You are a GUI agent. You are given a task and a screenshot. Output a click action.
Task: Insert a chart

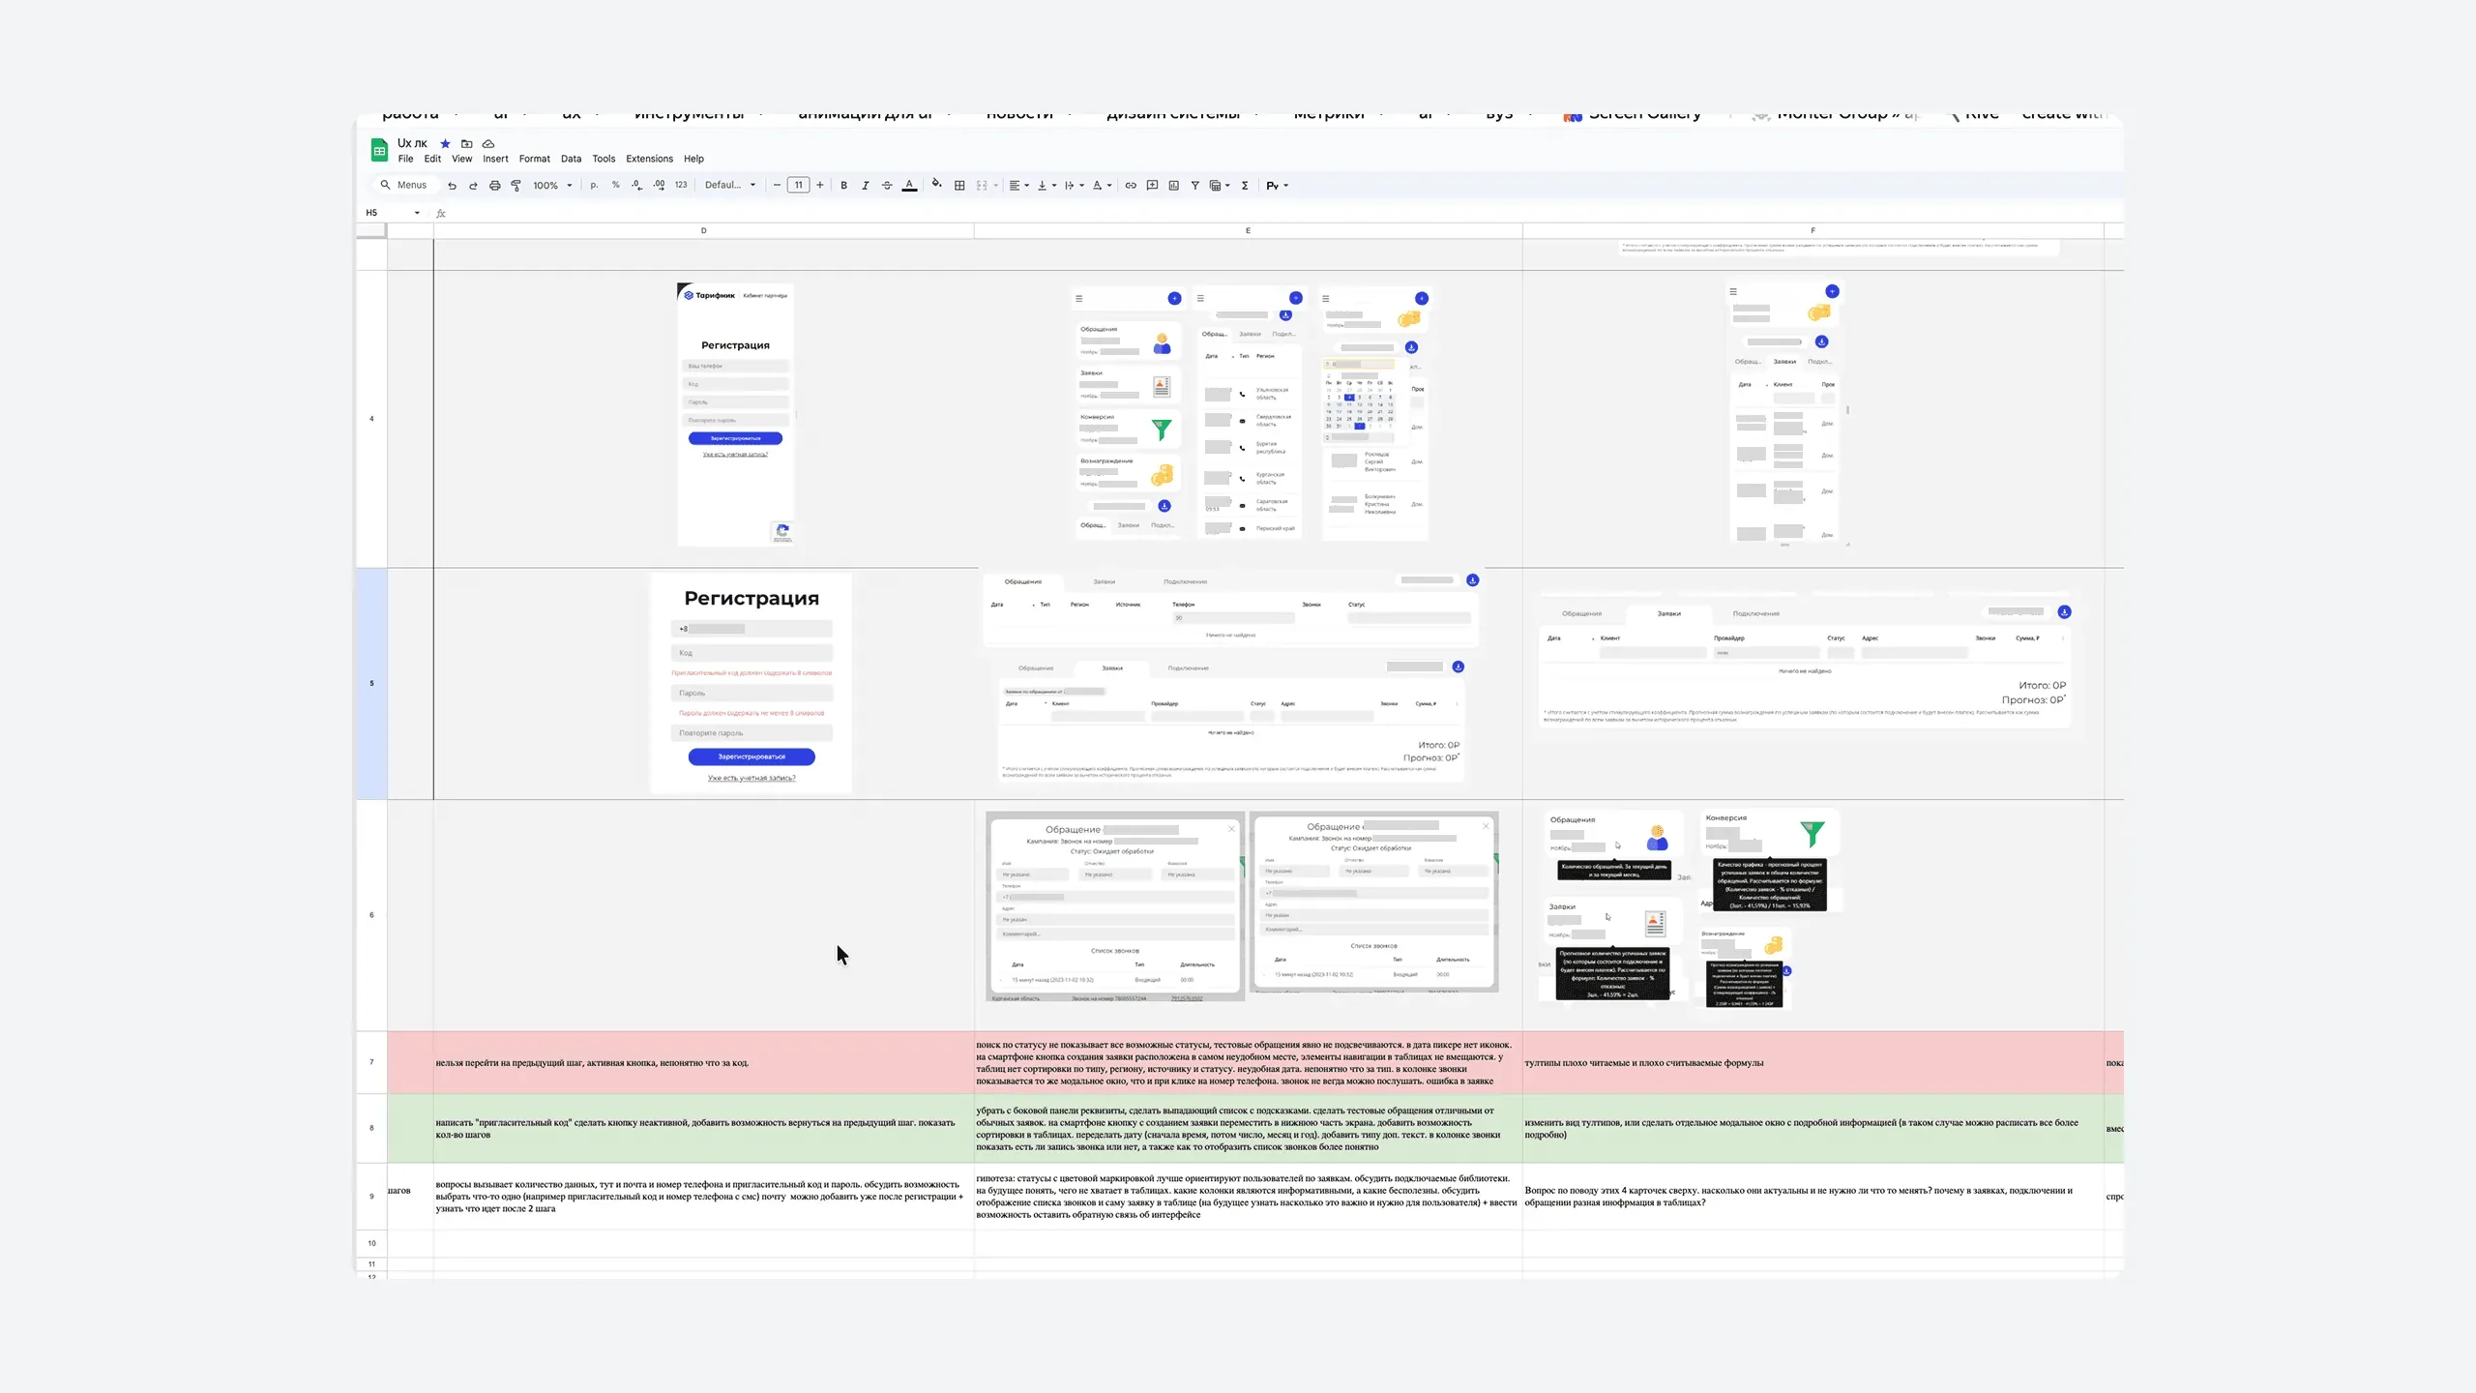(x=1173, y=186)
